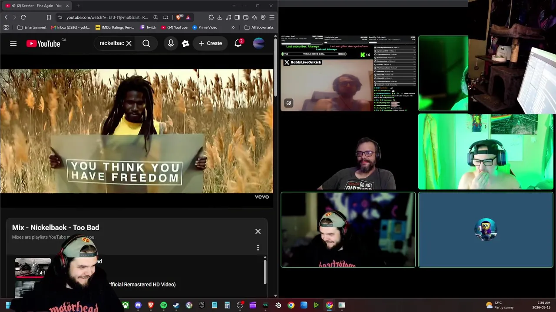Open a new browser tab
This screenshot has height=312, width=556.
pos(78,6)
